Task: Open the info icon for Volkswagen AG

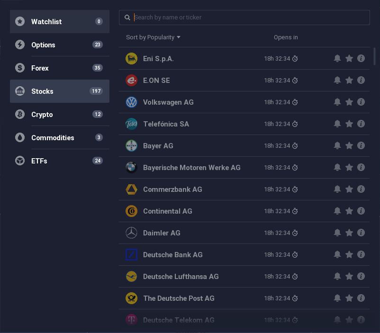Action: pyautogui.click(x=361, y=102)
